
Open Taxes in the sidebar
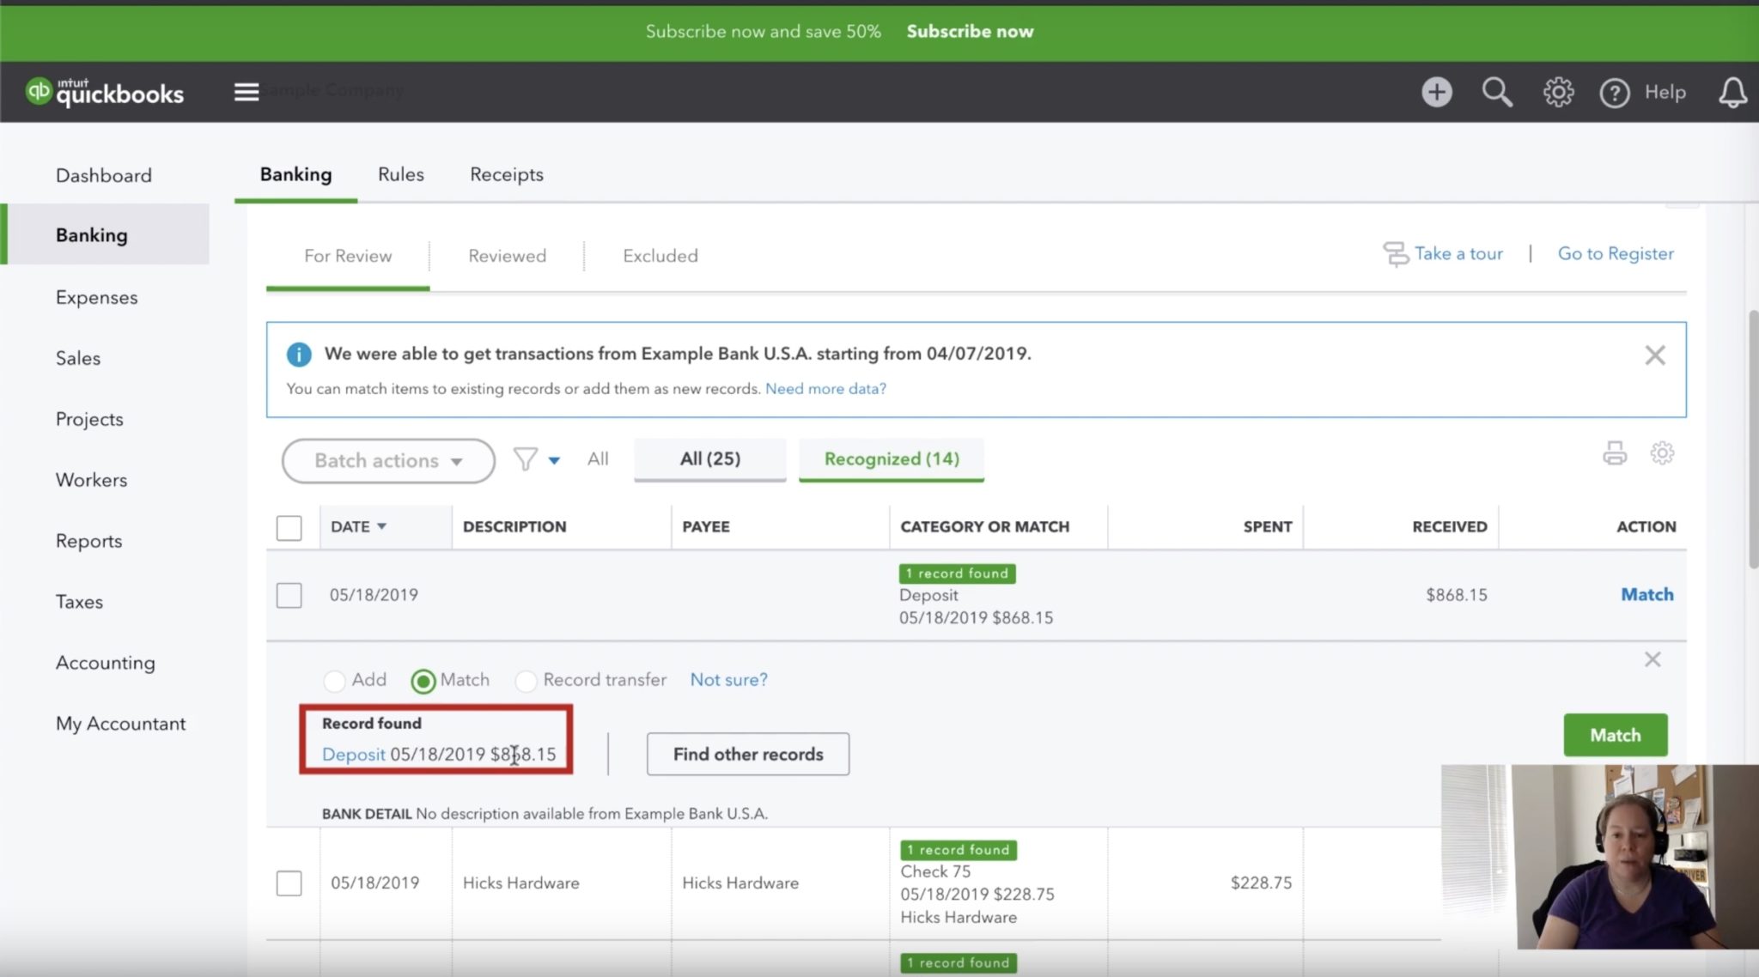(x=79, y=602)
